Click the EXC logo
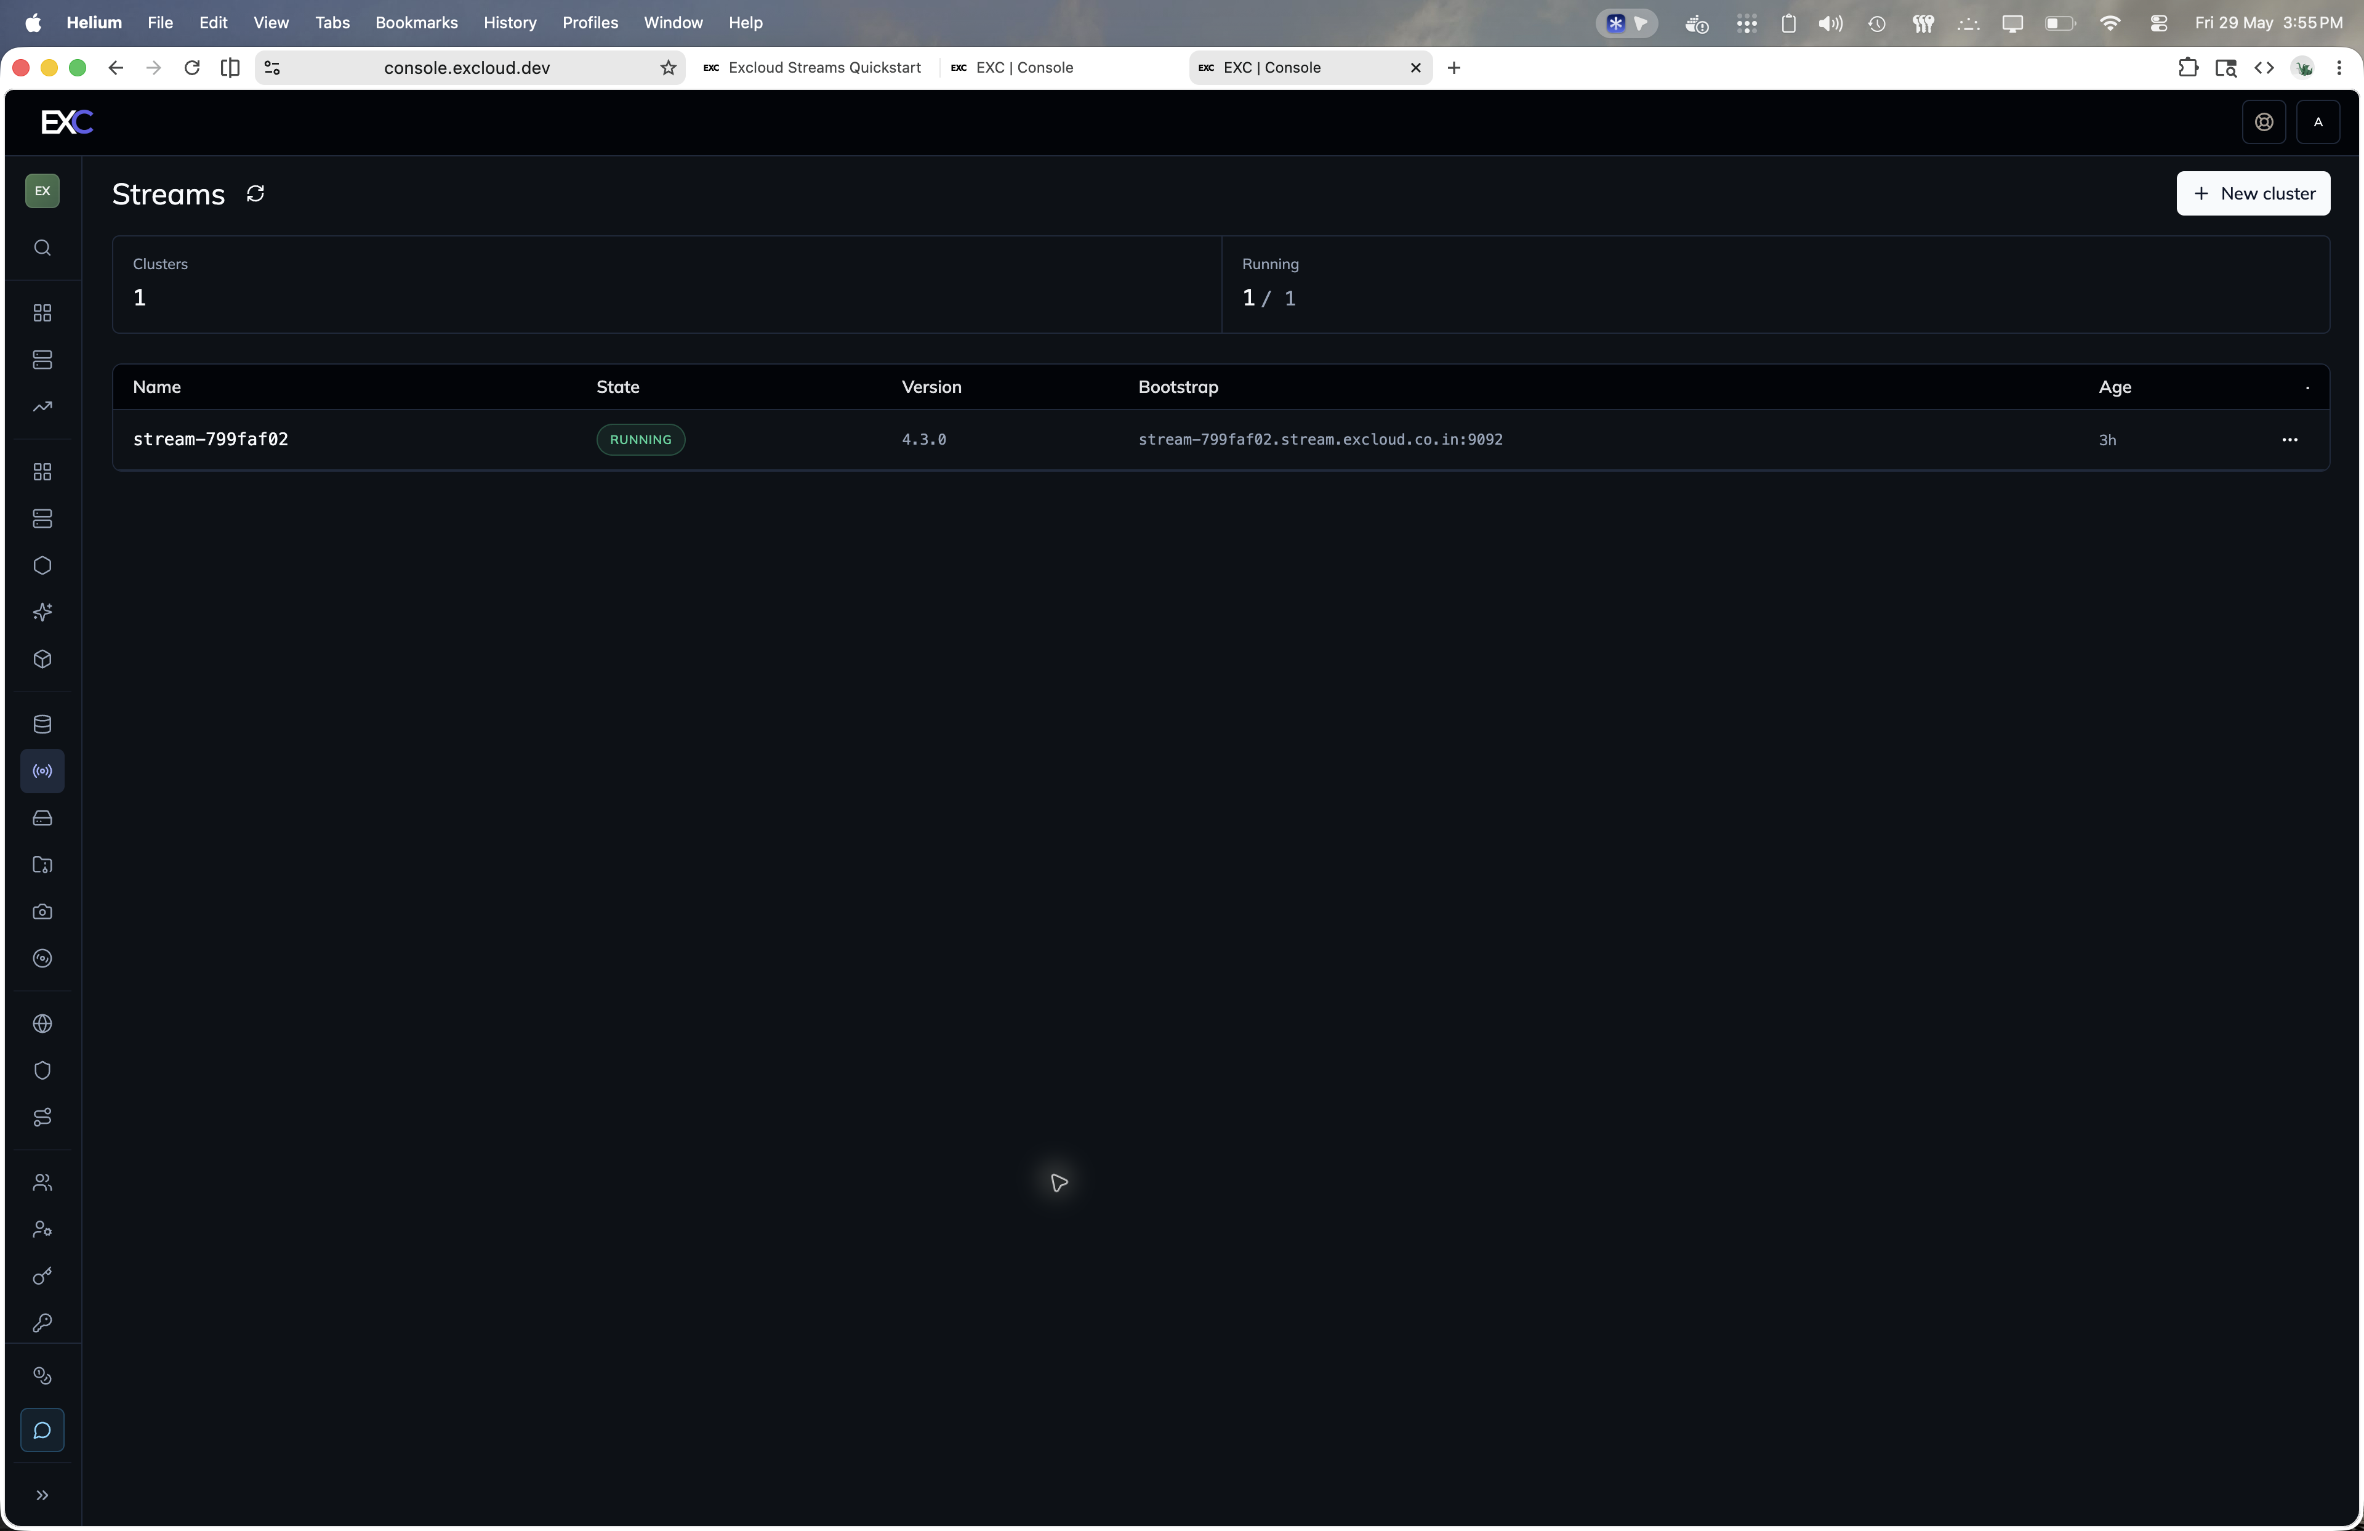Image resolution: width=2364 pixels, height=1531 pixels. click(66, 122)
